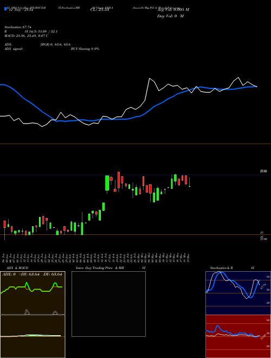Click the 'Stochastics & R' panel title
This screenshot has height=358, width=271.
(x=222, y=268)
